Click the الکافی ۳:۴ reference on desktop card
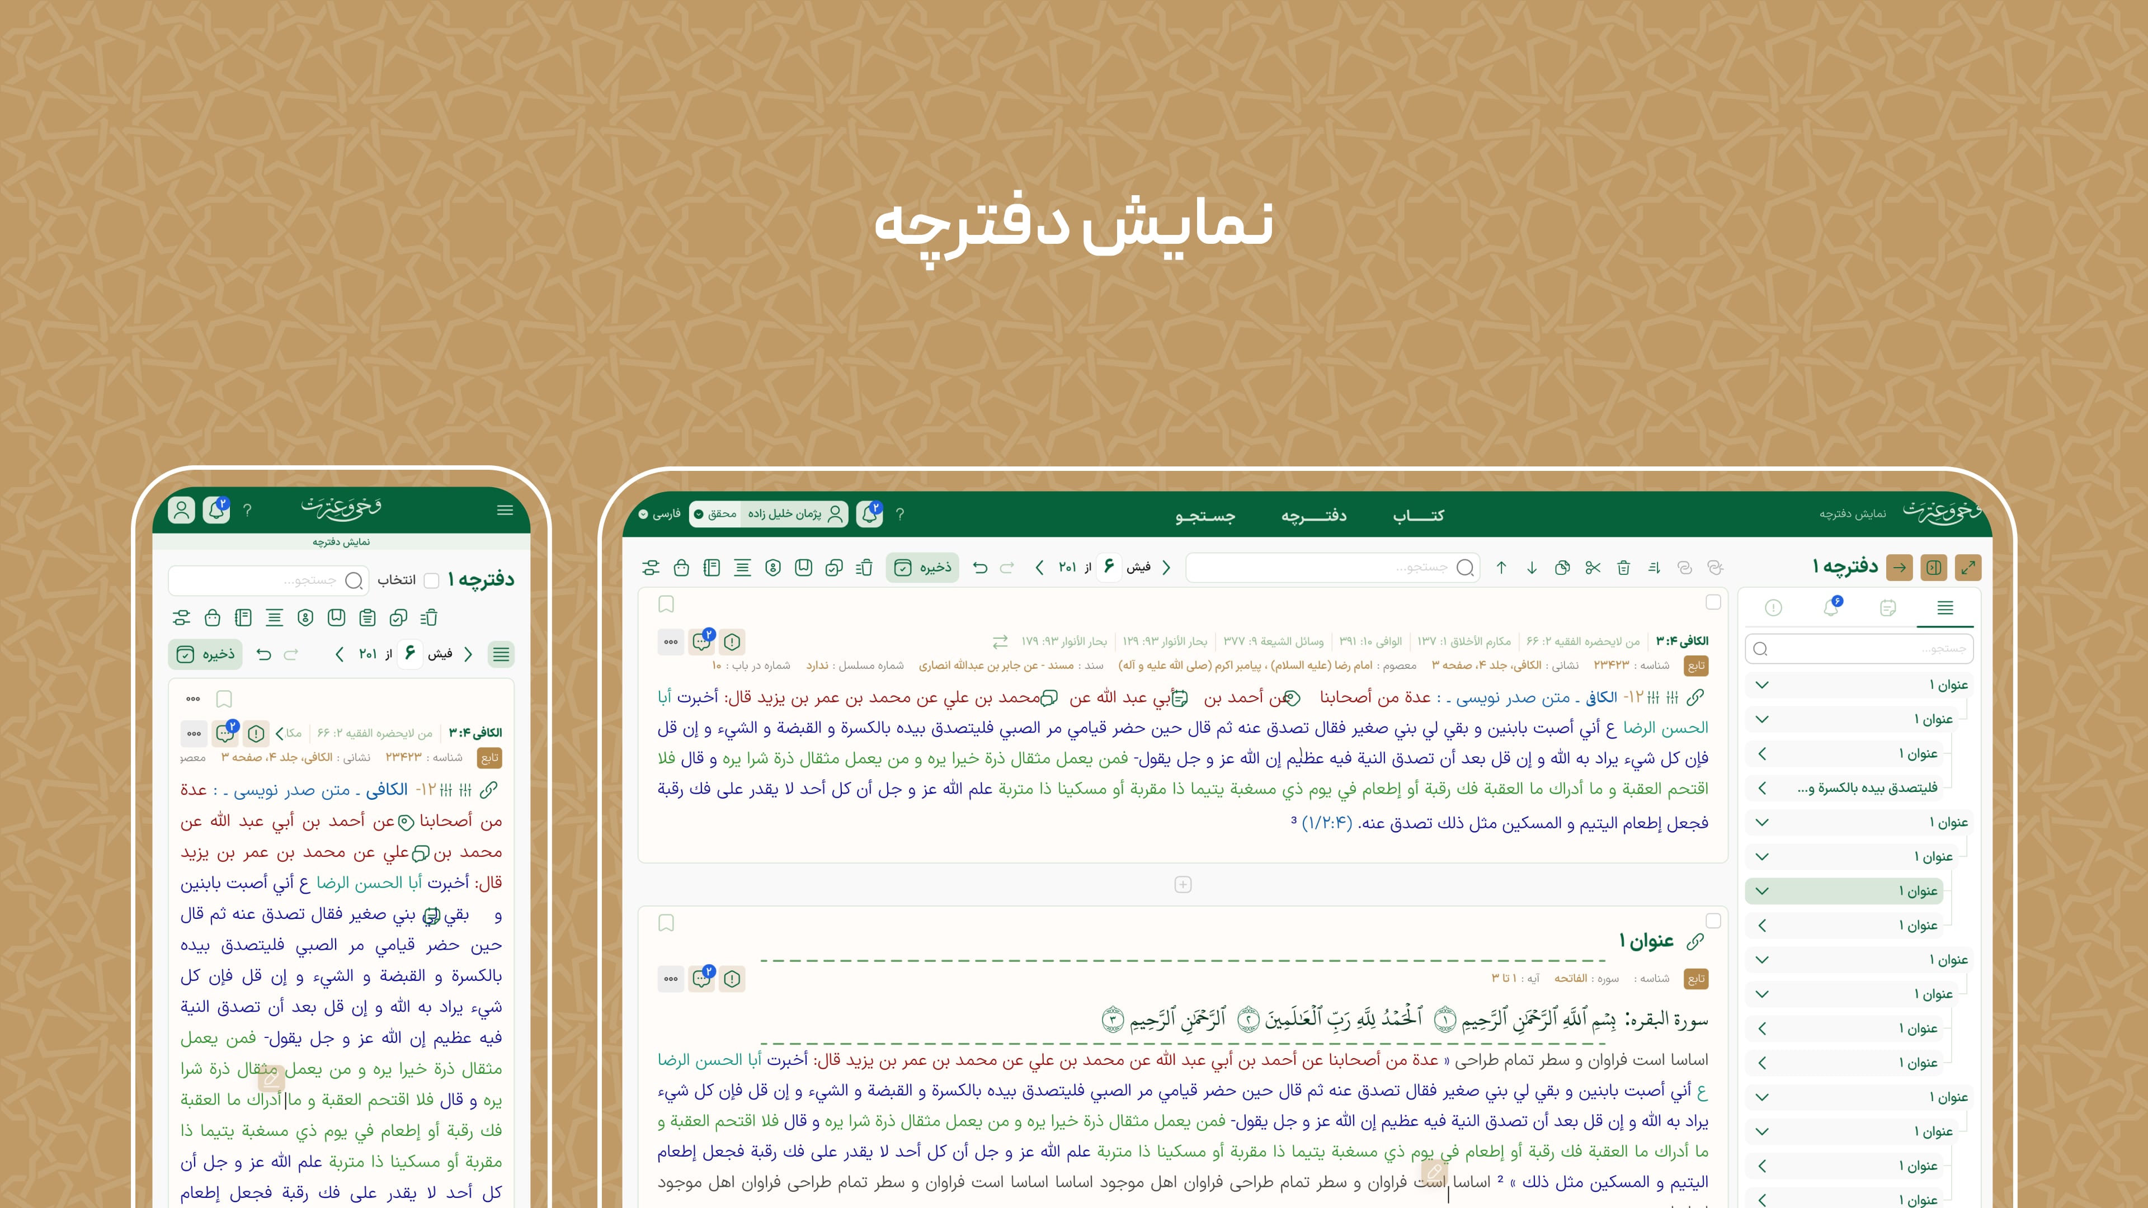Image resolution: width=2148 pixels, height=1208 pixels. pos(1682,641)
